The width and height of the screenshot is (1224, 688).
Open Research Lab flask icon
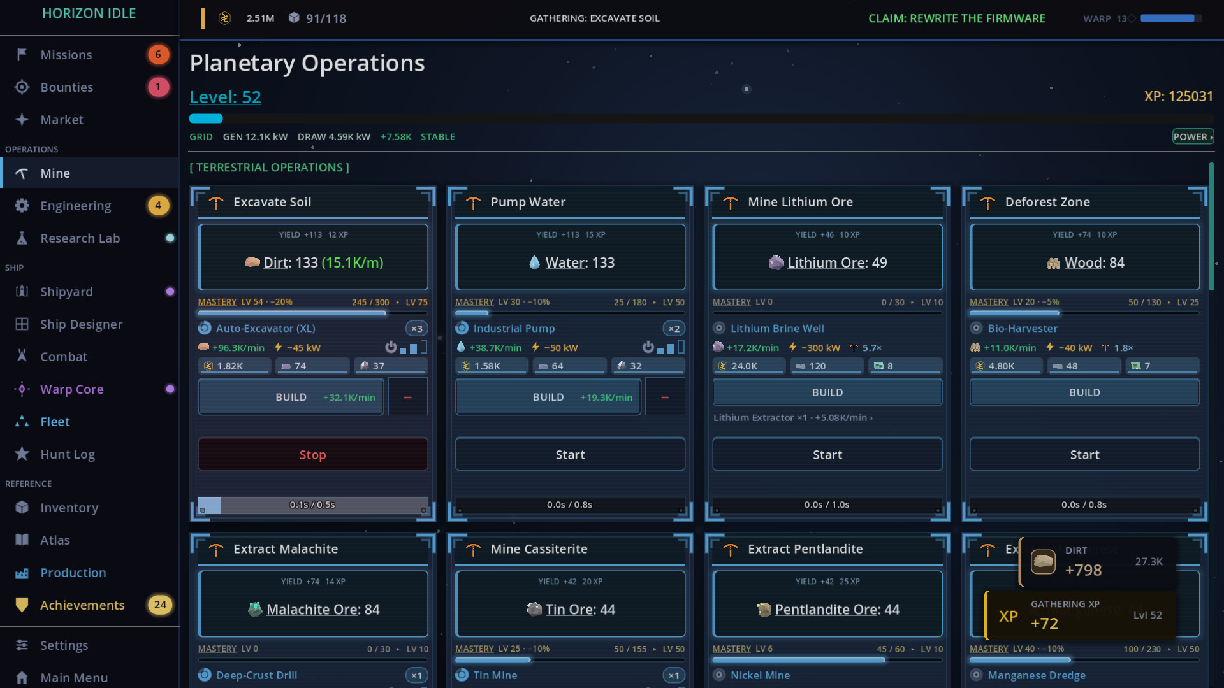(x=22, y=238)
